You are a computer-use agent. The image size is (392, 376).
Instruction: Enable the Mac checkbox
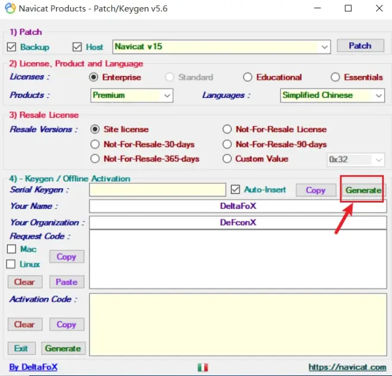click(x=11, y=249)
